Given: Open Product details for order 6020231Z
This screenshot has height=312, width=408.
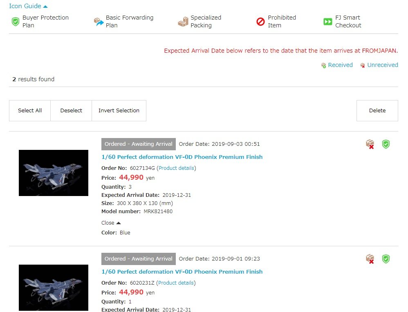Looking at the screenshot, I should click(176, 283).
